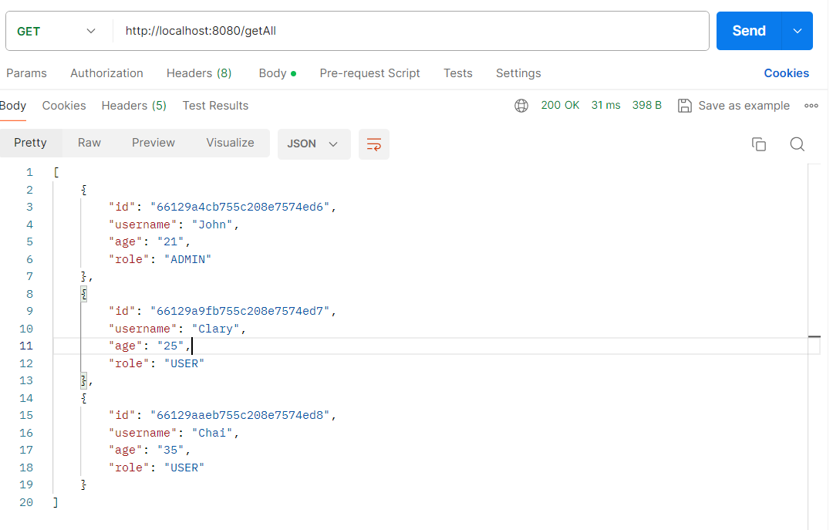
Task: Click the globe network icon
Action: [x=521, y=106]
